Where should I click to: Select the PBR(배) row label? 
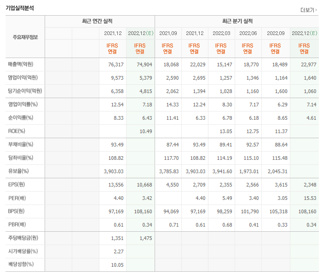(17, 224)
